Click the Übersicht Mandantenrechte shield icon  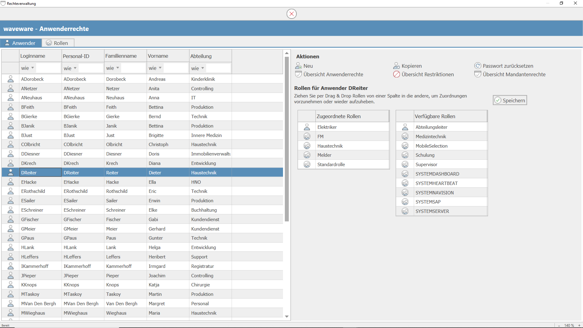click(478, 74)
